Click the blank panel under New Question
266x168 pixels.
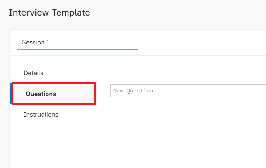[181, 134]
